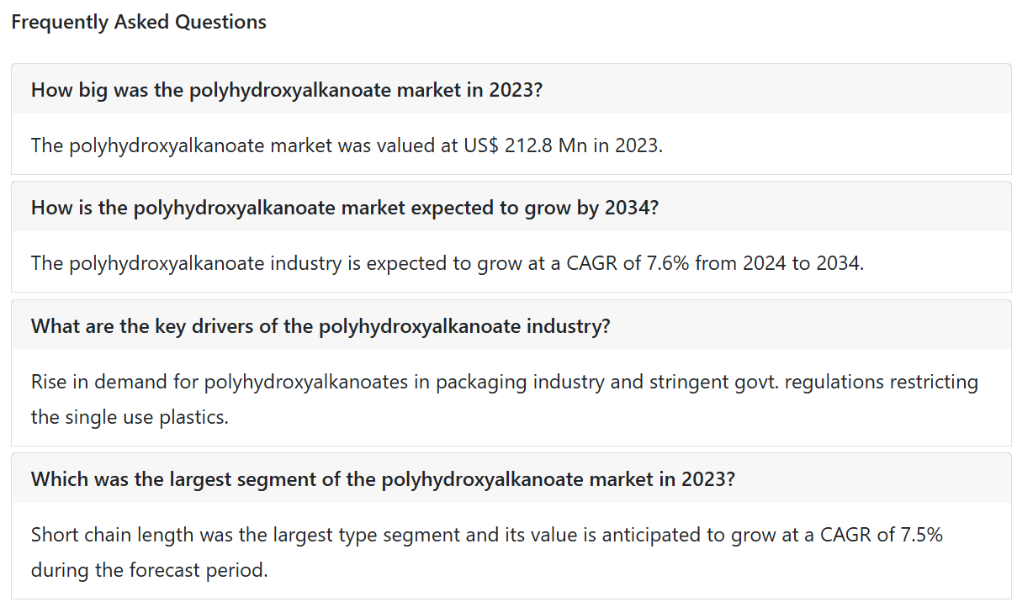Toggle the 'Which was the largest segment' question
Viewport: 1017px width, 602px height.
pyautogui.click(x=511, y=478)
